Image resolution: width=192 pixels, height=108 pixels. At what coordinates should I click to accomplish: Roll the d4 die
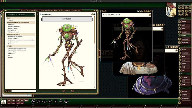(x=61, y=101)
